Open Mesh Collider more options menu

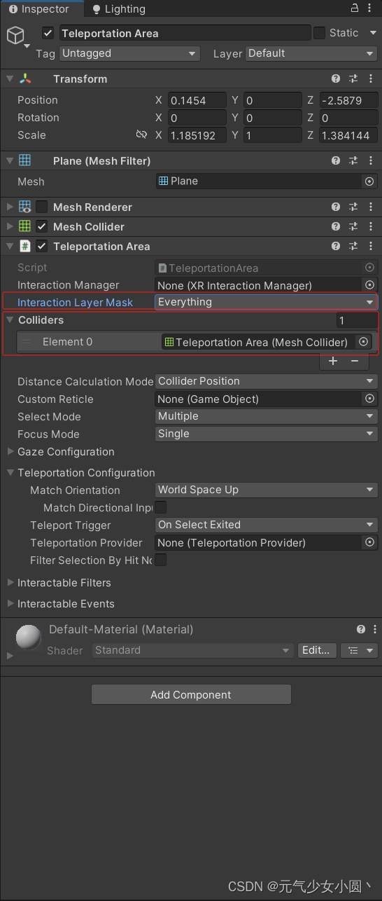pyautogui.click(x=370, y=227)
